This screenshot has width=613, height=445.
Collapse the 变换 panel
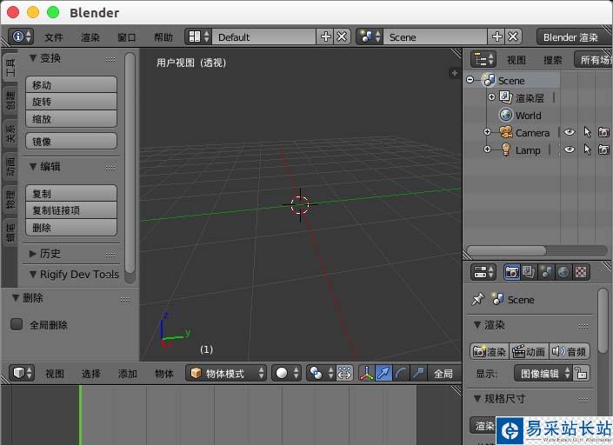tap(33, 58)
